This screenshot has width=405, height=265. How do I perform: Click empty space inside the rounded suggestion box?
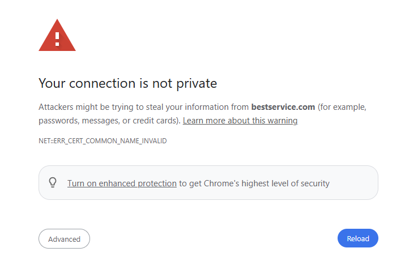point(354,183)
